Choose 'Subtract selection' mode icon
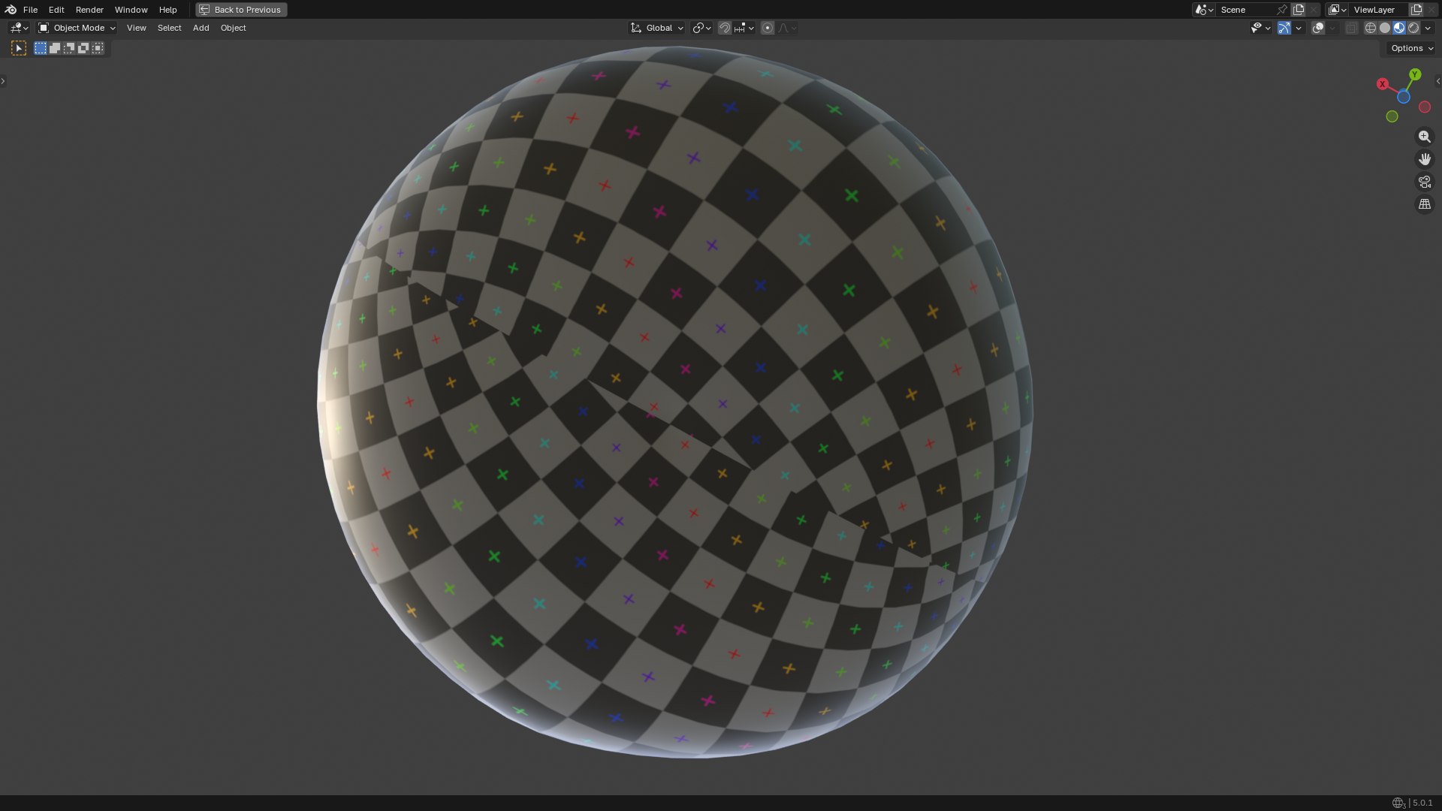1442x811 pixels. [x=69, y=48]
